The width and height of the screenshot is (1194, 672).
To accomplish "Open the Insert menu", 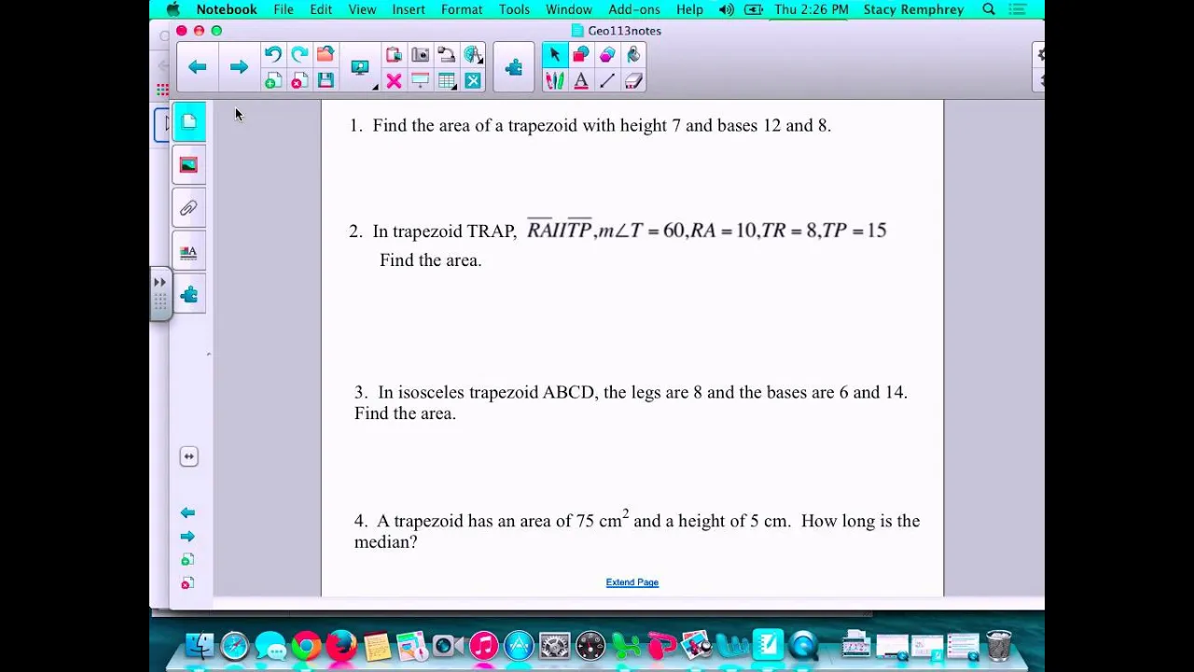I will [409, 9].
